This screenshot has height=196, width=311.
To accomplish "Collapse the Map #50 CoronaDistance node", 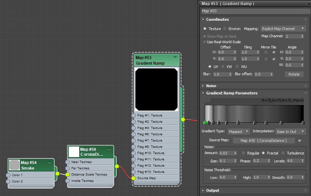I will click(x=109, y=149).
